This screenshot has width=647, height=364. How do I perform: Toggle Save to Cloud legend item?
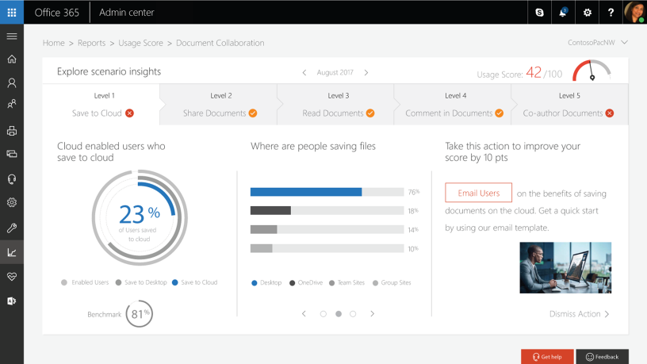[195, 282]
